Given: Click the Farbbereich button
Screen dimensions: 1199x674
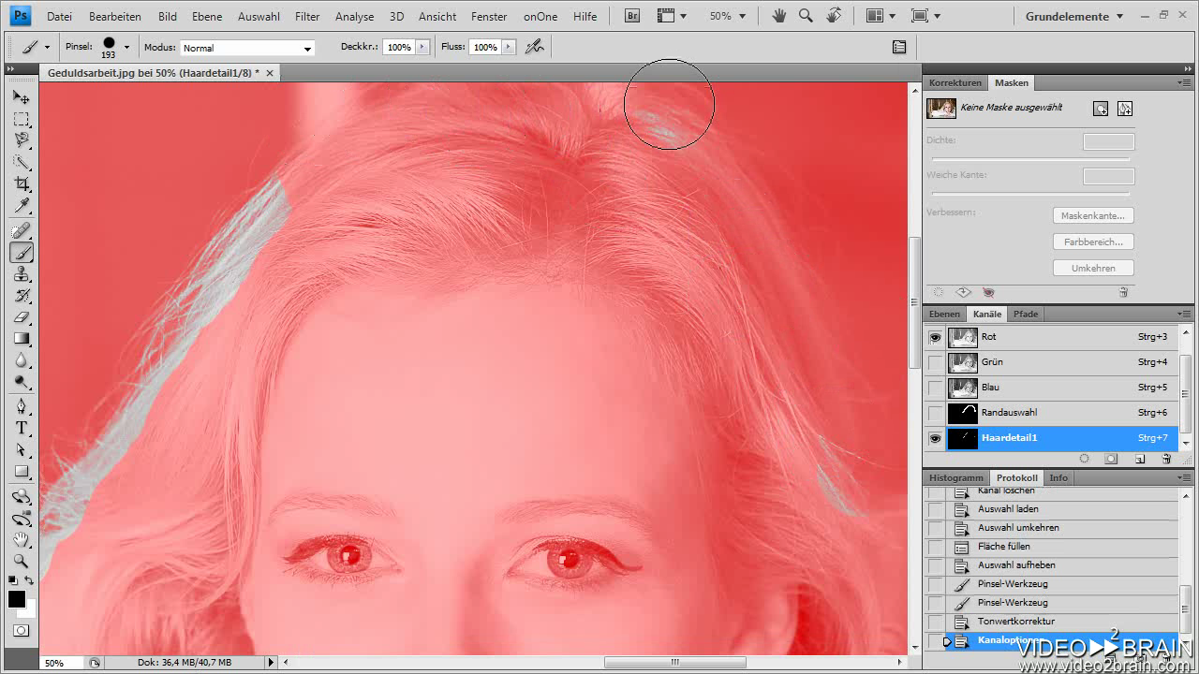Looking at the screenshot, I should pyautogui.click(x=1093, y=242).
